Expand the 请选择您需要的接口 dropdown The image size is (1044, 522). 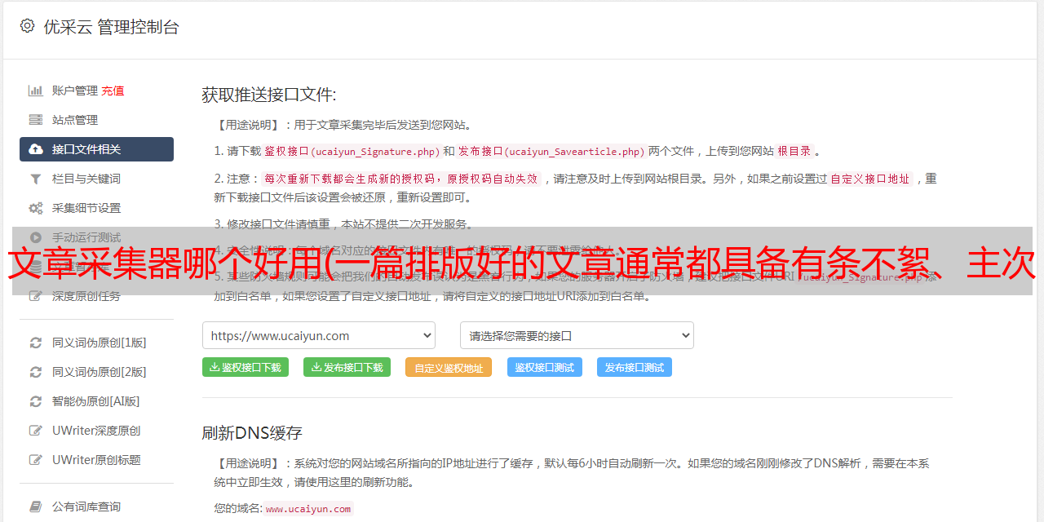click(x=577, y=335)
